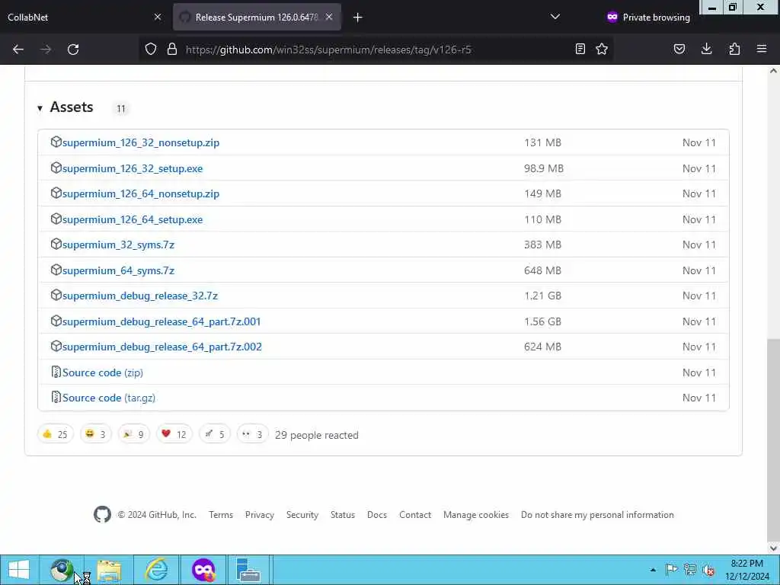Open the Security footer link

pyautogui.click(x=302, y=515)
